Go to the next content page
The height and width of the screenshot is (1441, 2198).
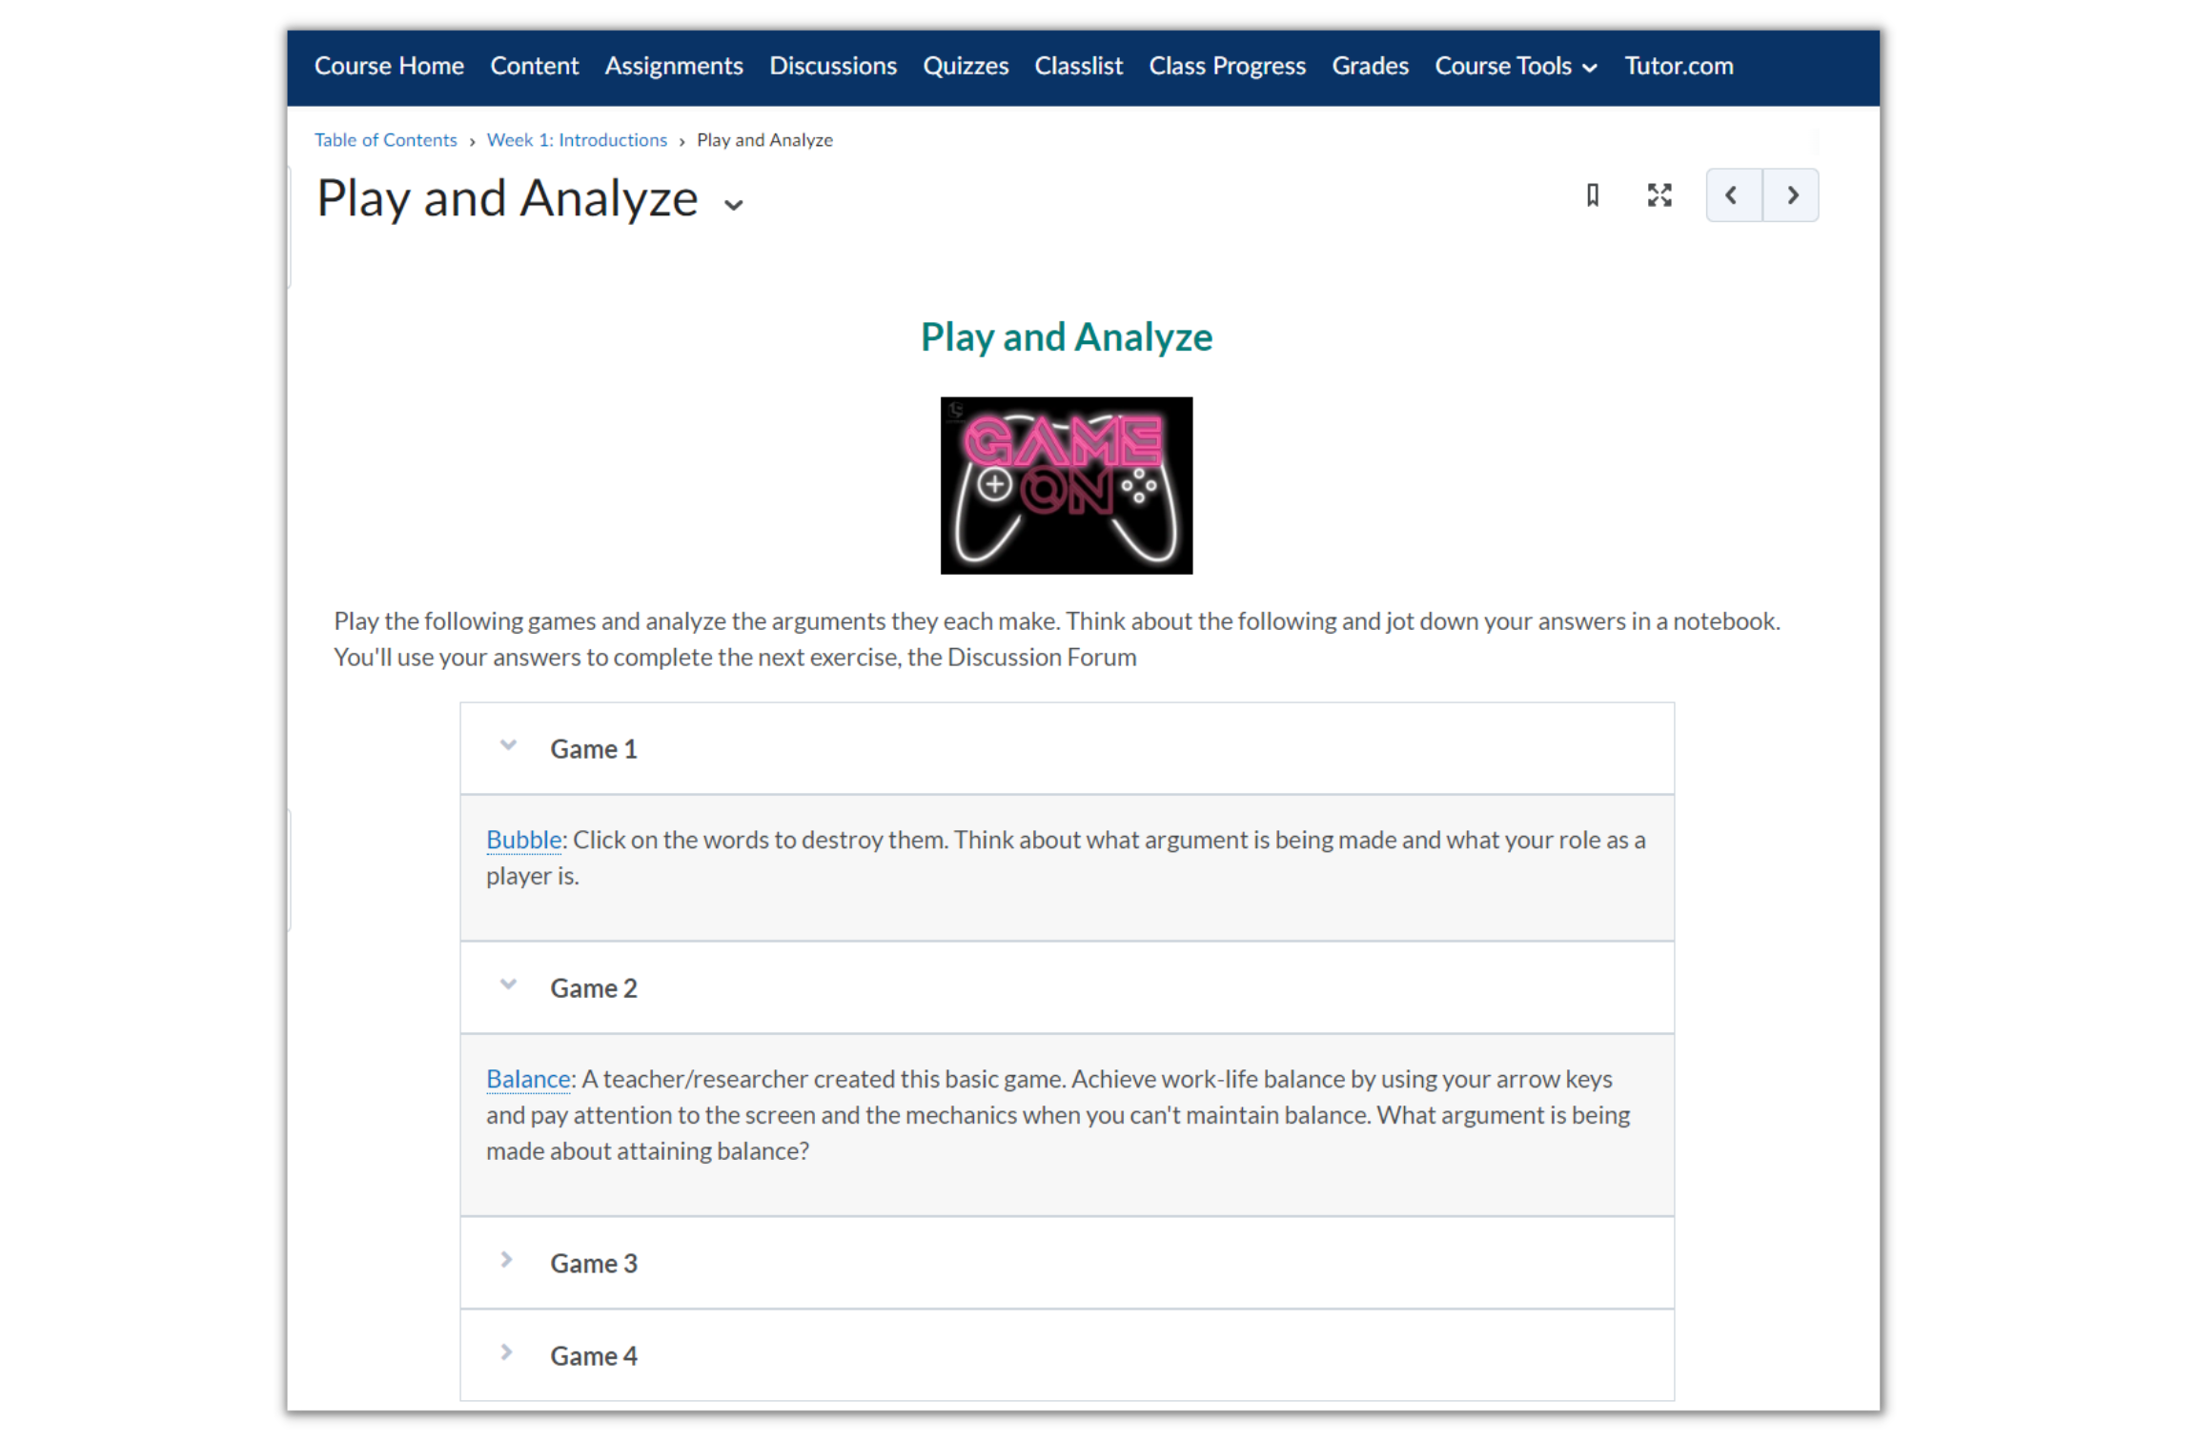pos(1791,195)
